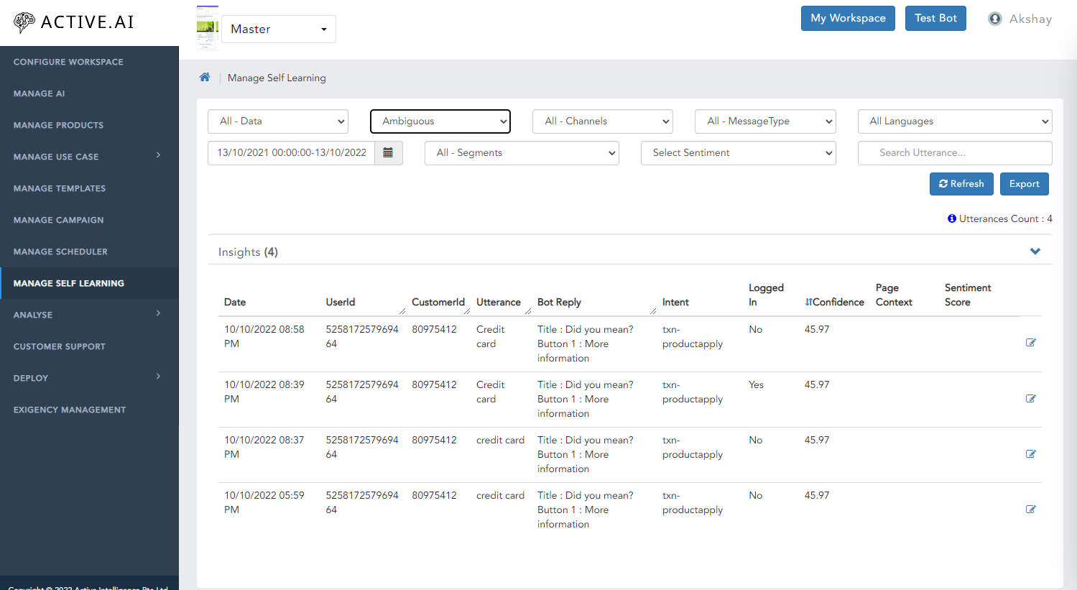
Task: Click the Utterance column header
Action: point(499,302)
